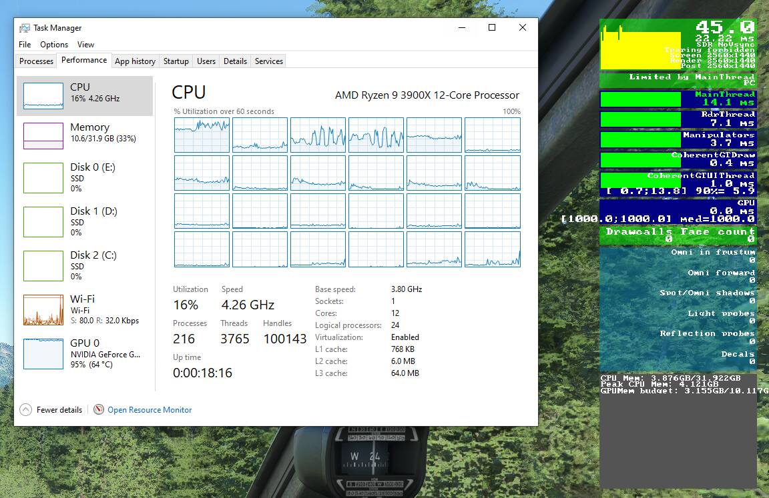769x498 pixels.
Task: Click the Open Resource Monitor link
Action: pos(150,410)
